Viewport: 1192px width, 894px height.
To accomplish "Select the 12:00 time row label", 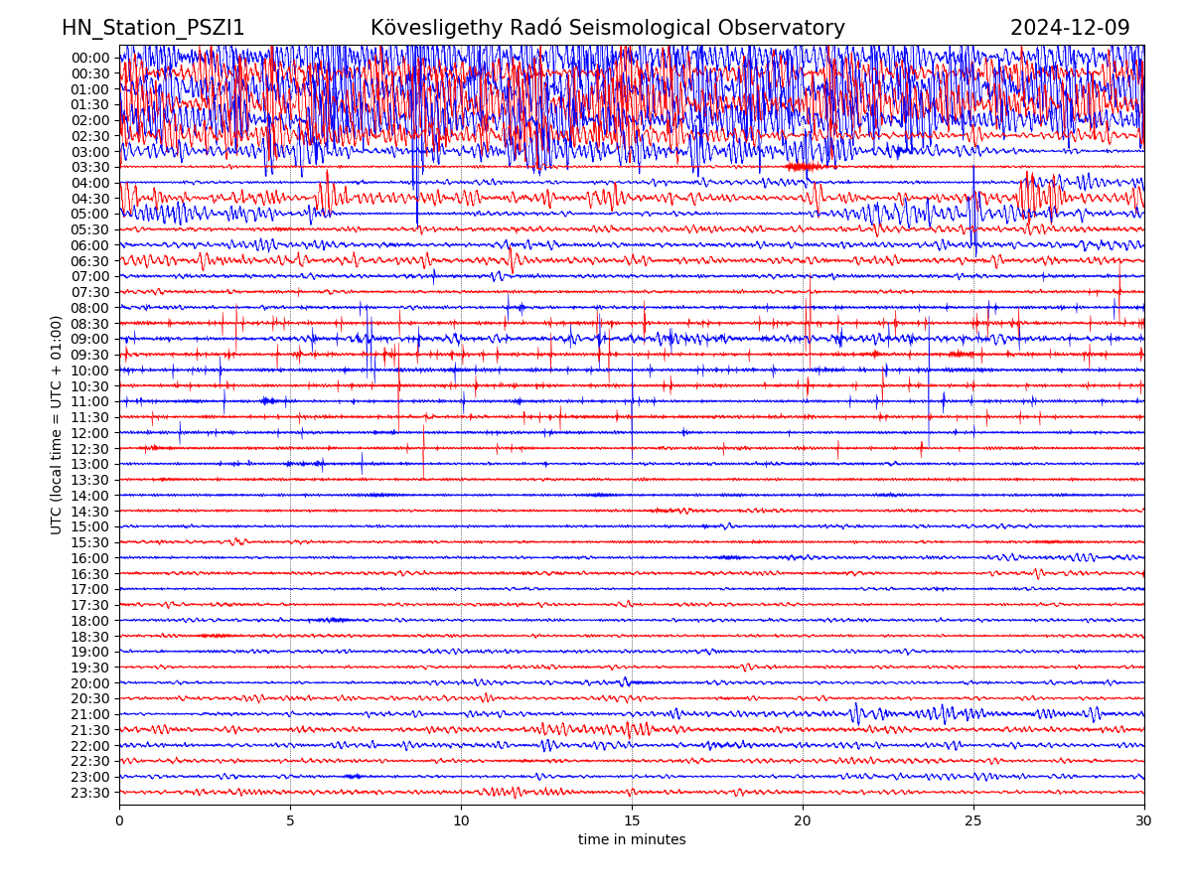I will click(x=90, y=433).
